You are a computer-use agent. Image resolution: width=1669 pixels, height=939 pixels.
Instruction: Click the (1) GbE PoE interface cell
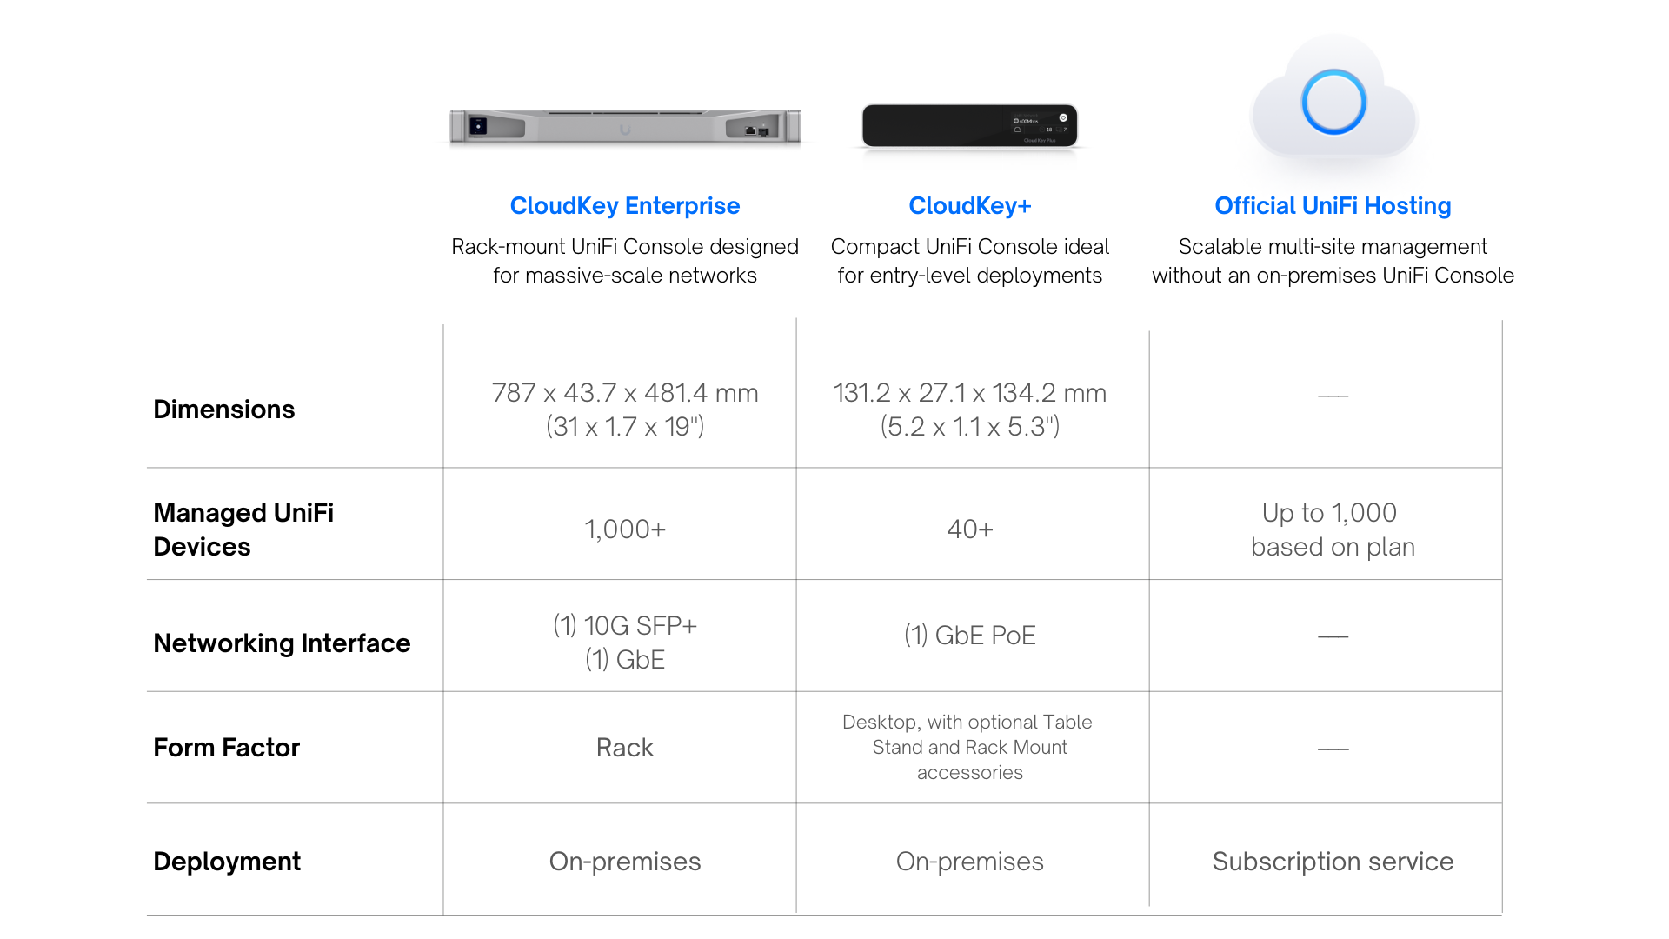970,636
